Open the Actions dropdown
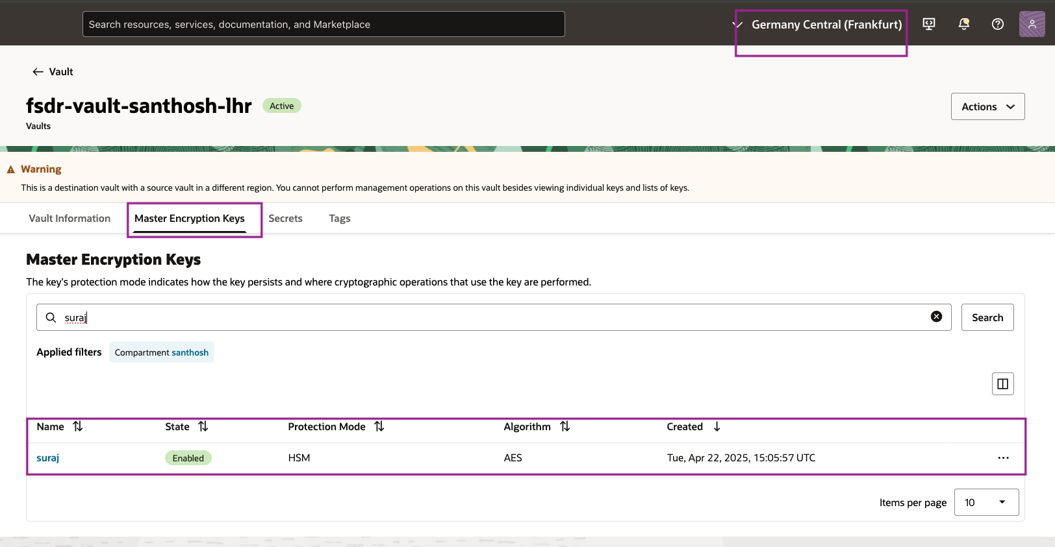The height and width of the screenshot is (547, 1055). click(x=988, y=106)
